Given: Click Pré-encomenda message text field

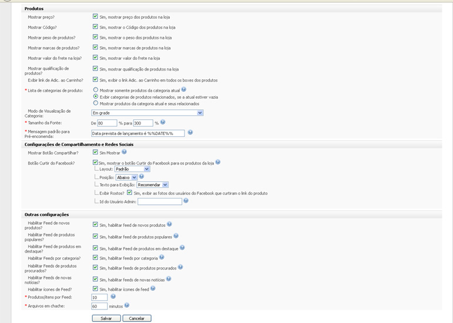Looking at the screenshot, I should pos(138,133).
